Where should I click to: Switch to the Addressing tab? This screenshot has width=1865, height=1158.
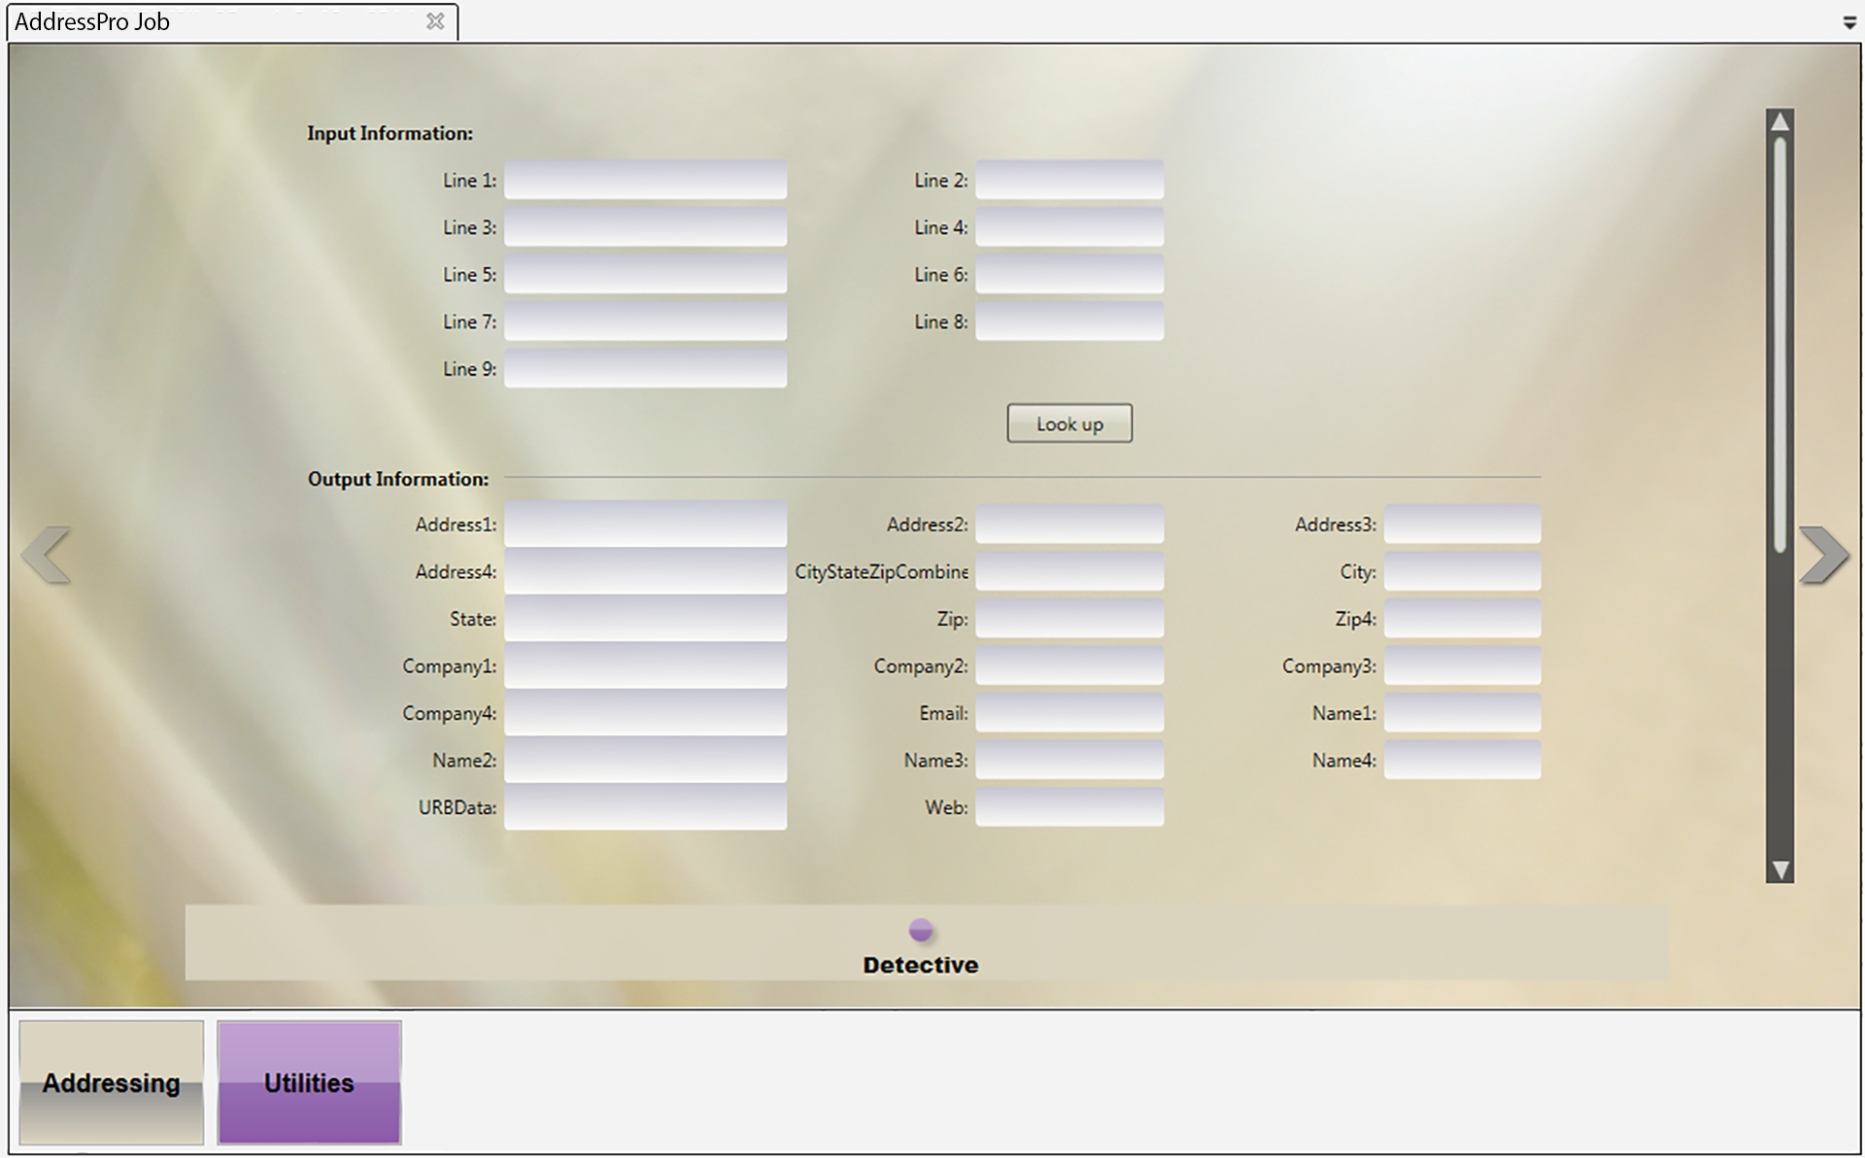(x=112, y=1082)
